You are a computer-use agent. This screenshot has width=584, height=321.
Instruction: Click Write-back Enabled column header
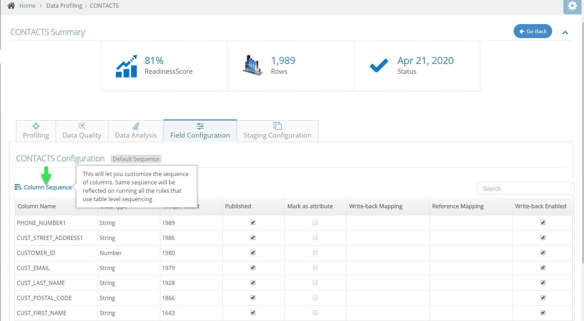[541, 206]
